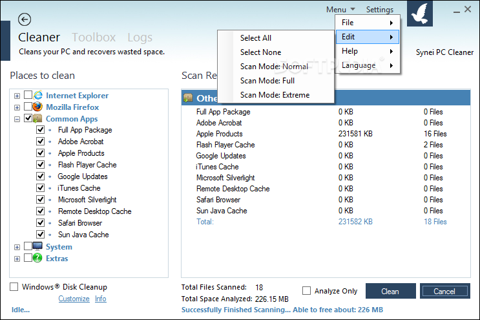480x320 pixels.
Task: Switch to the Logs tab
Action: 140,37
